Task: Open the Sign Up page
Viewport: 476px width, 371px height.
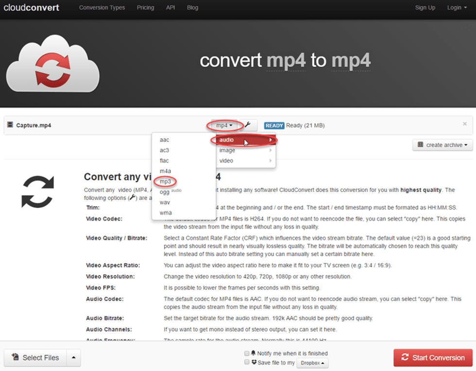Action: tap(425, 7)
